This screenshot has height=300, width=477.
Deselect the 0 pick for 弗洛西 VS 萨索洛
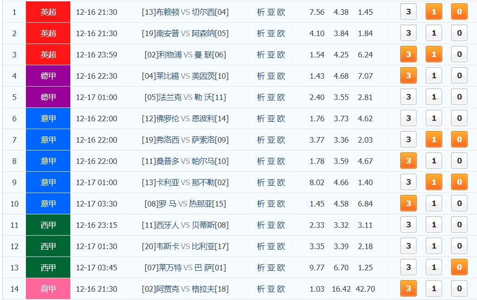coord(459,139)
